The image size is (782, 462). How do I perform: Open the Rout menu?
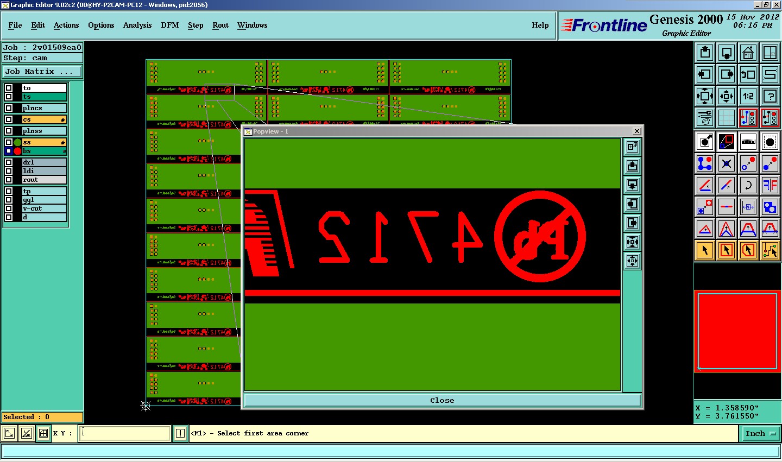220,26
